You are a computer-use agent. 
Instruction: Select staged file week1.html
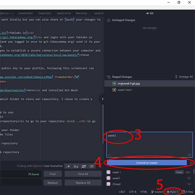click(150, 90)
